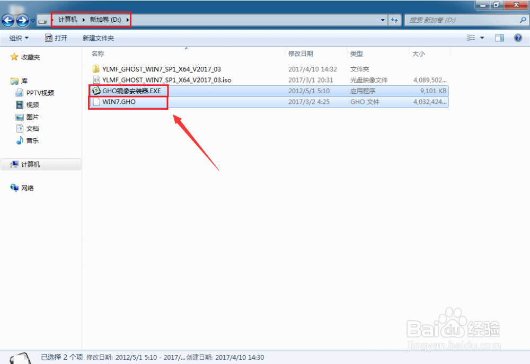Click the file name YLMF_GHOST_WIN7_SP1_X64_V2017_03.iso

(166, 80)
